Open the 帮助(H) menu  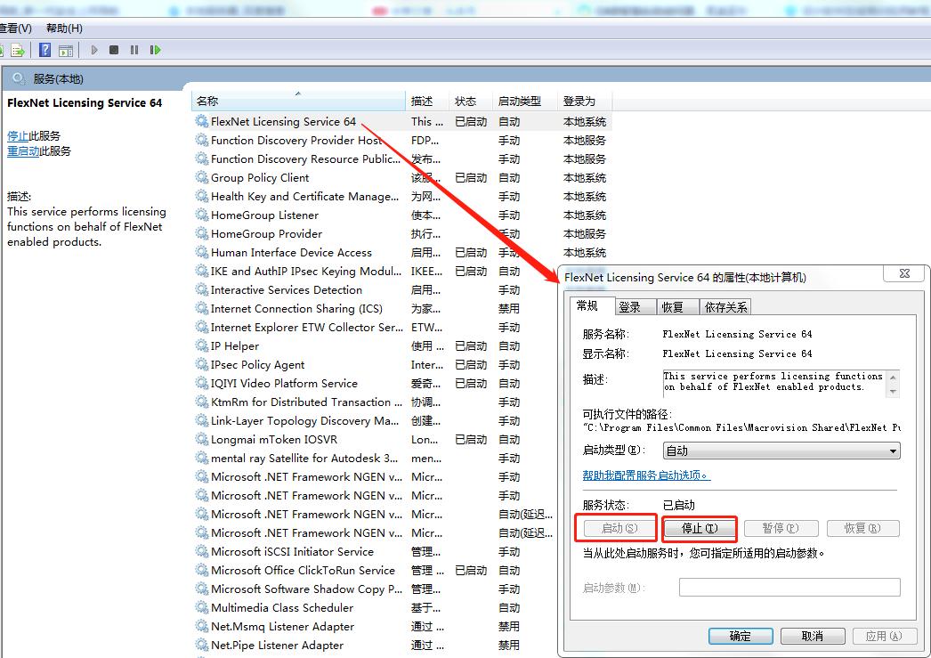click(x=64, y=28)
